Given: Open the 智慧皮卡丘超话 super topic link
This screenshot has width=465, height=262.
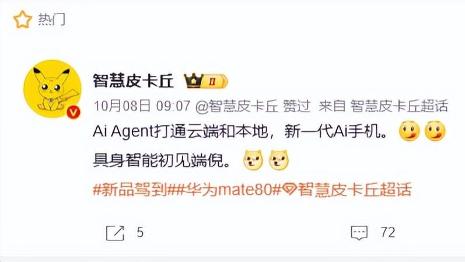Looking at the screenshot, I should 347,189.
